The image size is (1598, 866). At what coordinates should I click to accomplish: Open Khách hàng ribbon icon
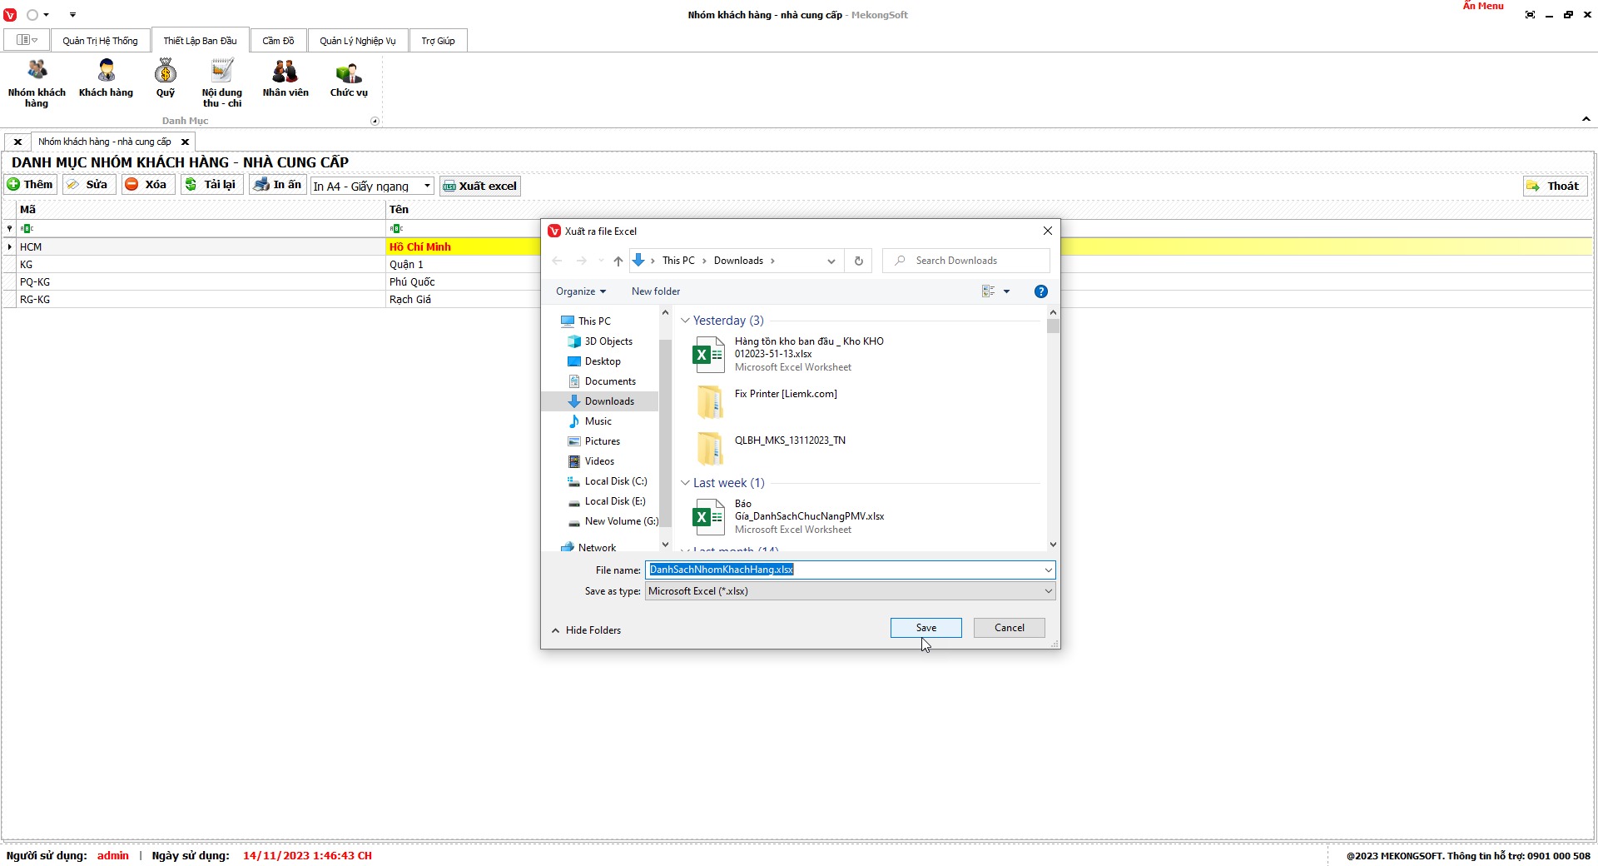tap(106, 78)
